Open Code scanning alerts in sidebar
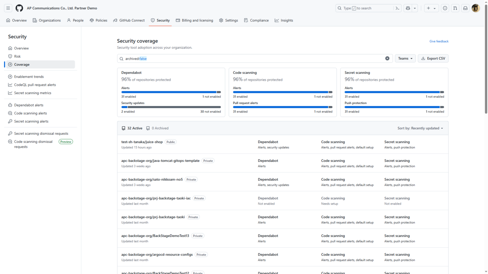 click(41, 113)
